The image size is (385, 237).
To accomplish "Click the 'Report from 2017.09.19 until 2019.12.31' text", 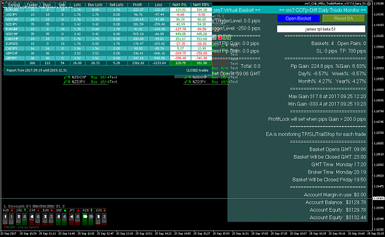I will click(x=36, y=70).
